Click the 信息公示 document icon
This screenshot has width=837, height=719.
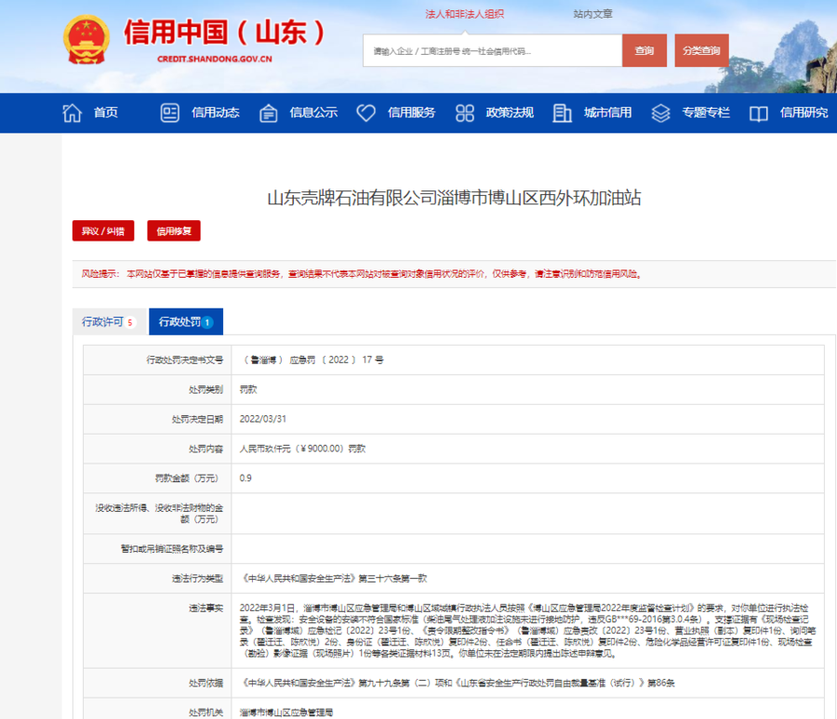tap(269, 113)
